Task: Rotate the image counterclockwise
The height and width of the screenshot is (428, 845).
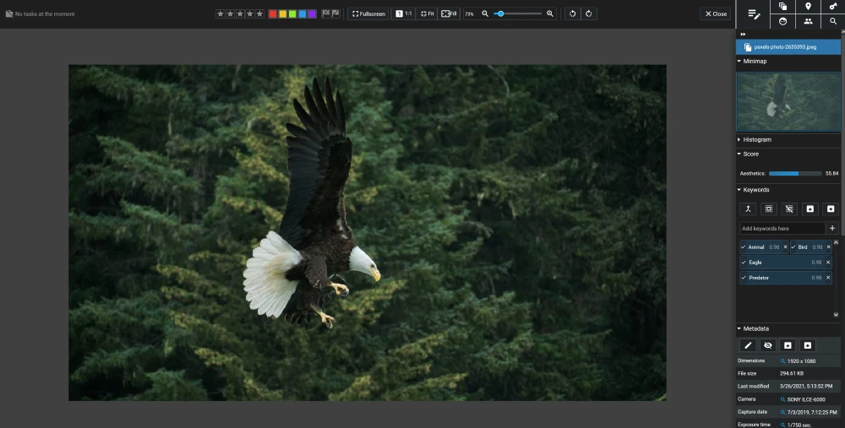Action: (x=572, y=14)
